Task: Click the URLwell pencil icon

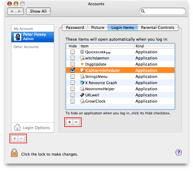Action: 82,95
